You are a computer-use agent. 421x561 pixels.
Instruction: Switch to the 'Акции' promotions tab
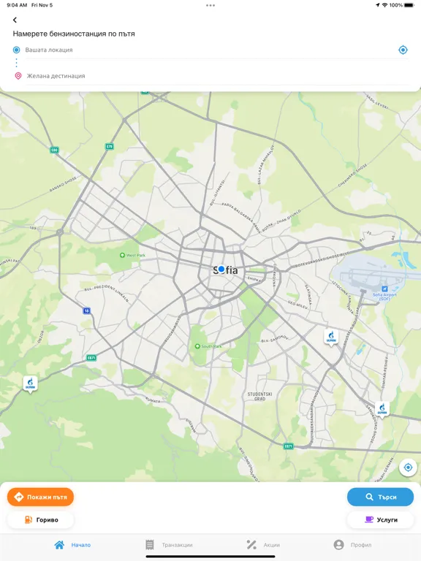click(263, 544)
